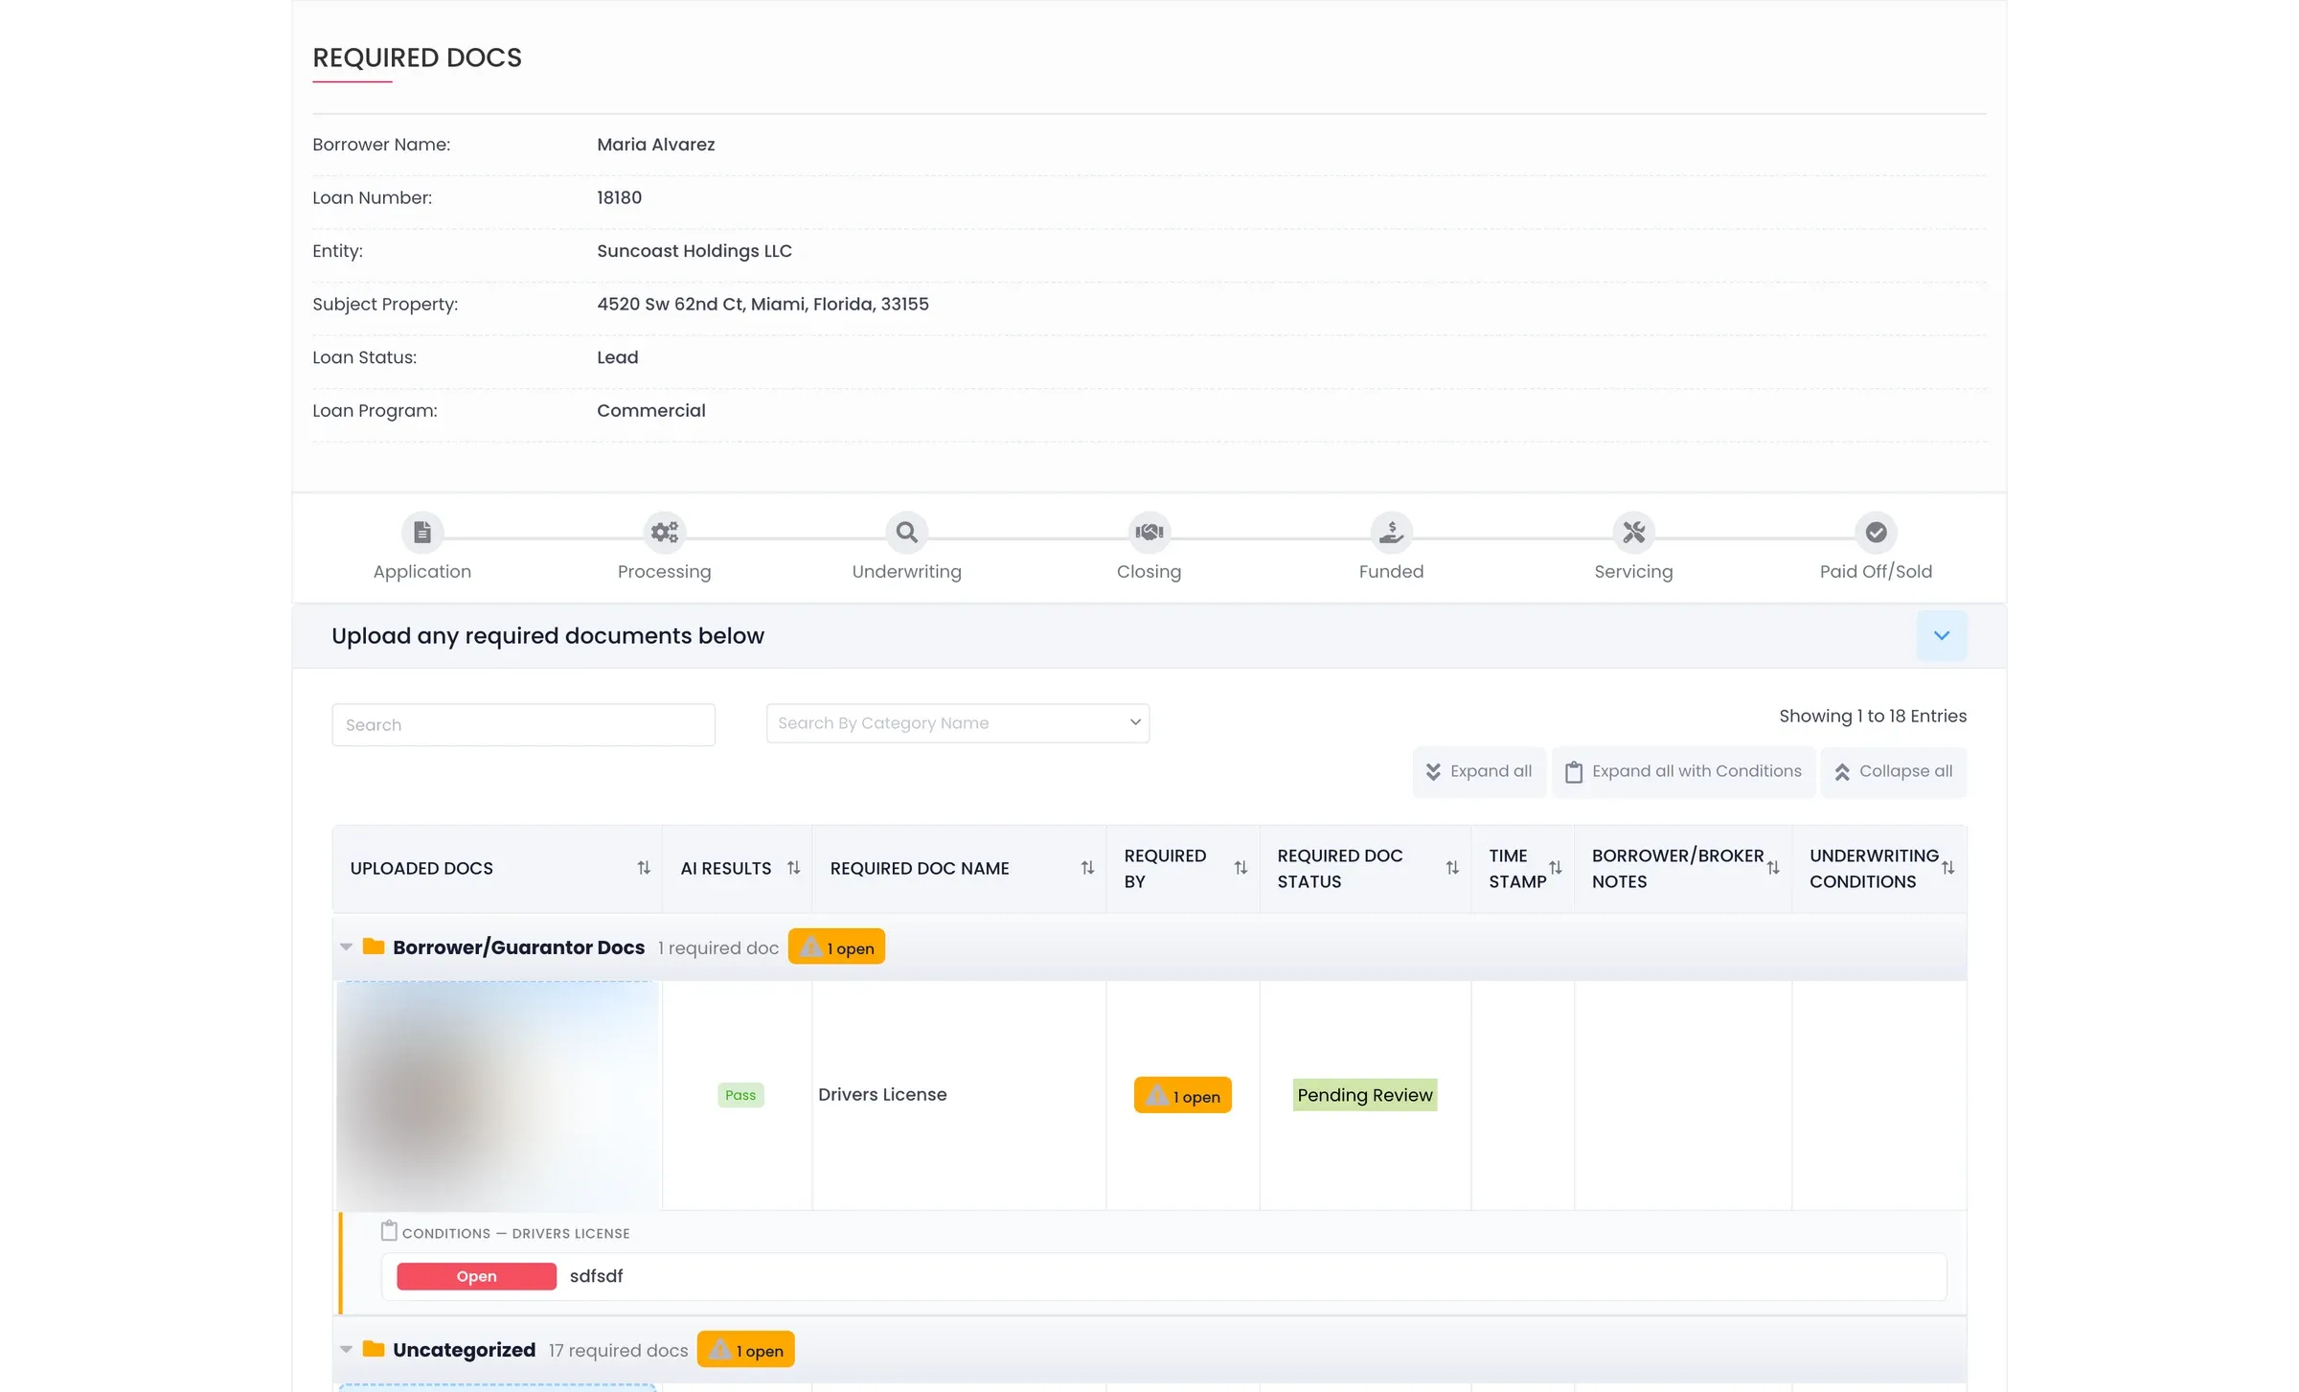Select the Funded stage icon
Screen dimensions: 2299x1392
click(1391, 532)
